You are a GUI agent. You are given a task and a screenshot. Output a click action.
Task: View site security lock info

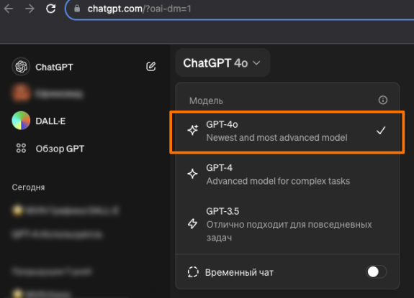click(x=77, y=9)
